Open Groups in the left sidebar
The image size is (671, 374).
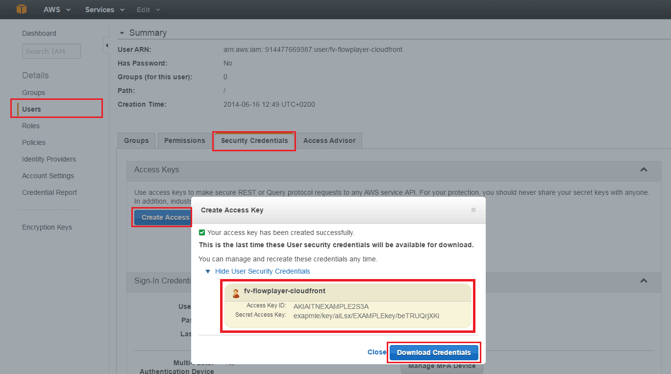point(33,93)
